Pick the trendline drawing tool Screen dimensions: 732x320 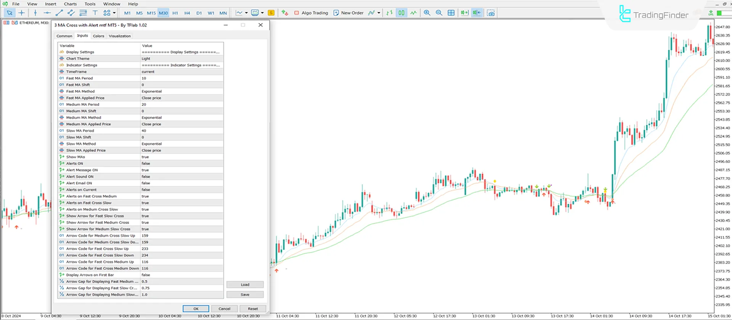tap(59, 13)
